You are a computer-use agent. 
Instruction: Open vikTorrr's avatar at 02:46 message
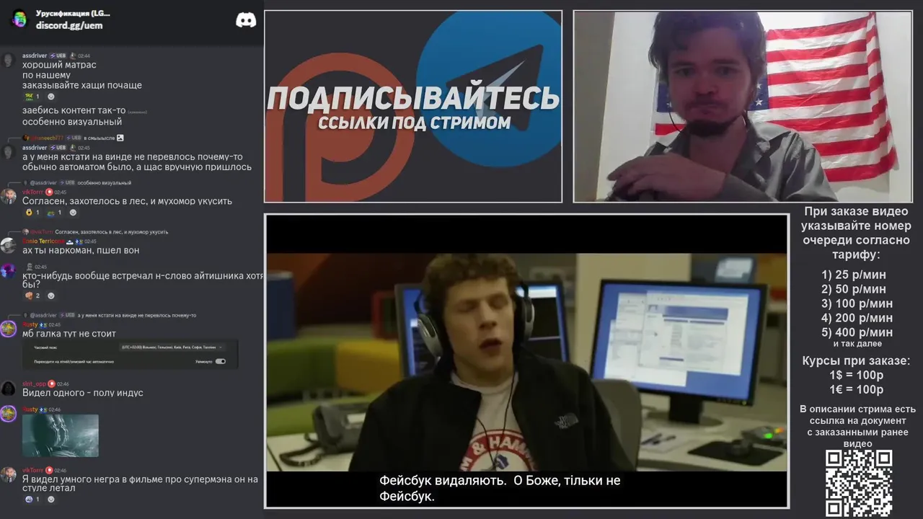pos(9,474)
